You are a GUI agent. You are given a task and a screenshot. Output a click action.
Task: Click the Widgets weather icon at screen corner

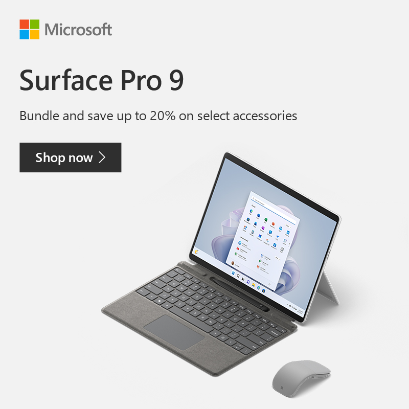tap(196, 252)
